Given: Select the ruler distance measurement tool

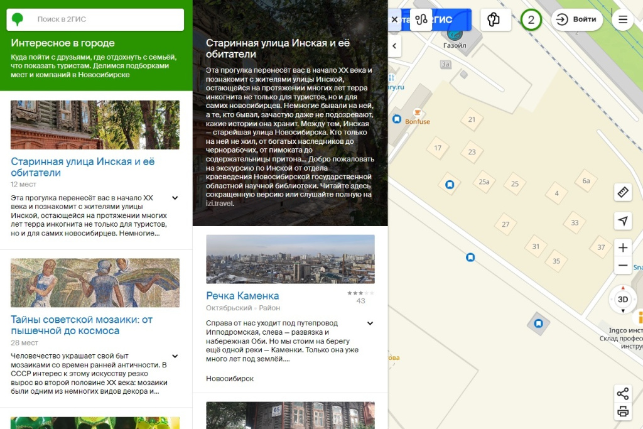Looking at the screenshot, I should pos(623,192).
